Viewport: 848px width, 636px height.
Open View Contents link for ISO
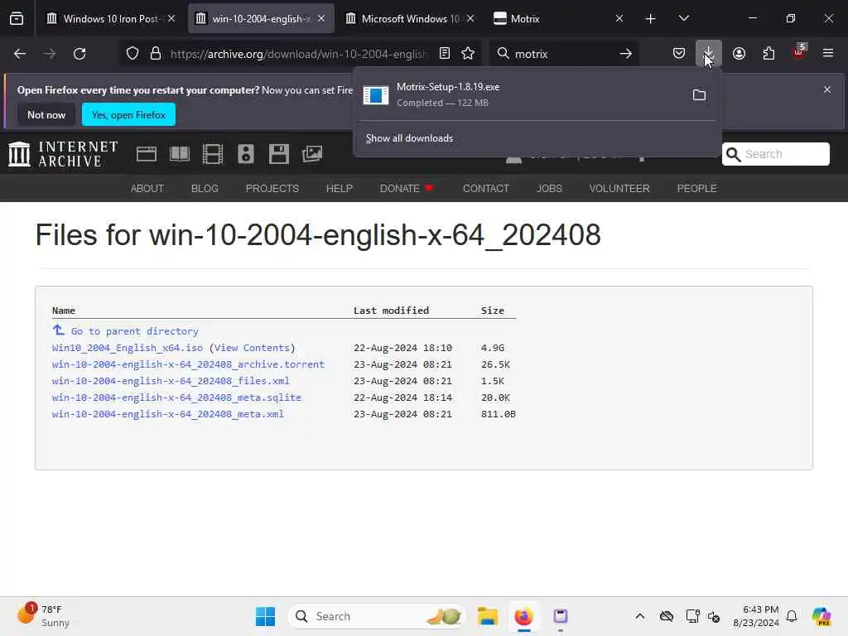252,348
